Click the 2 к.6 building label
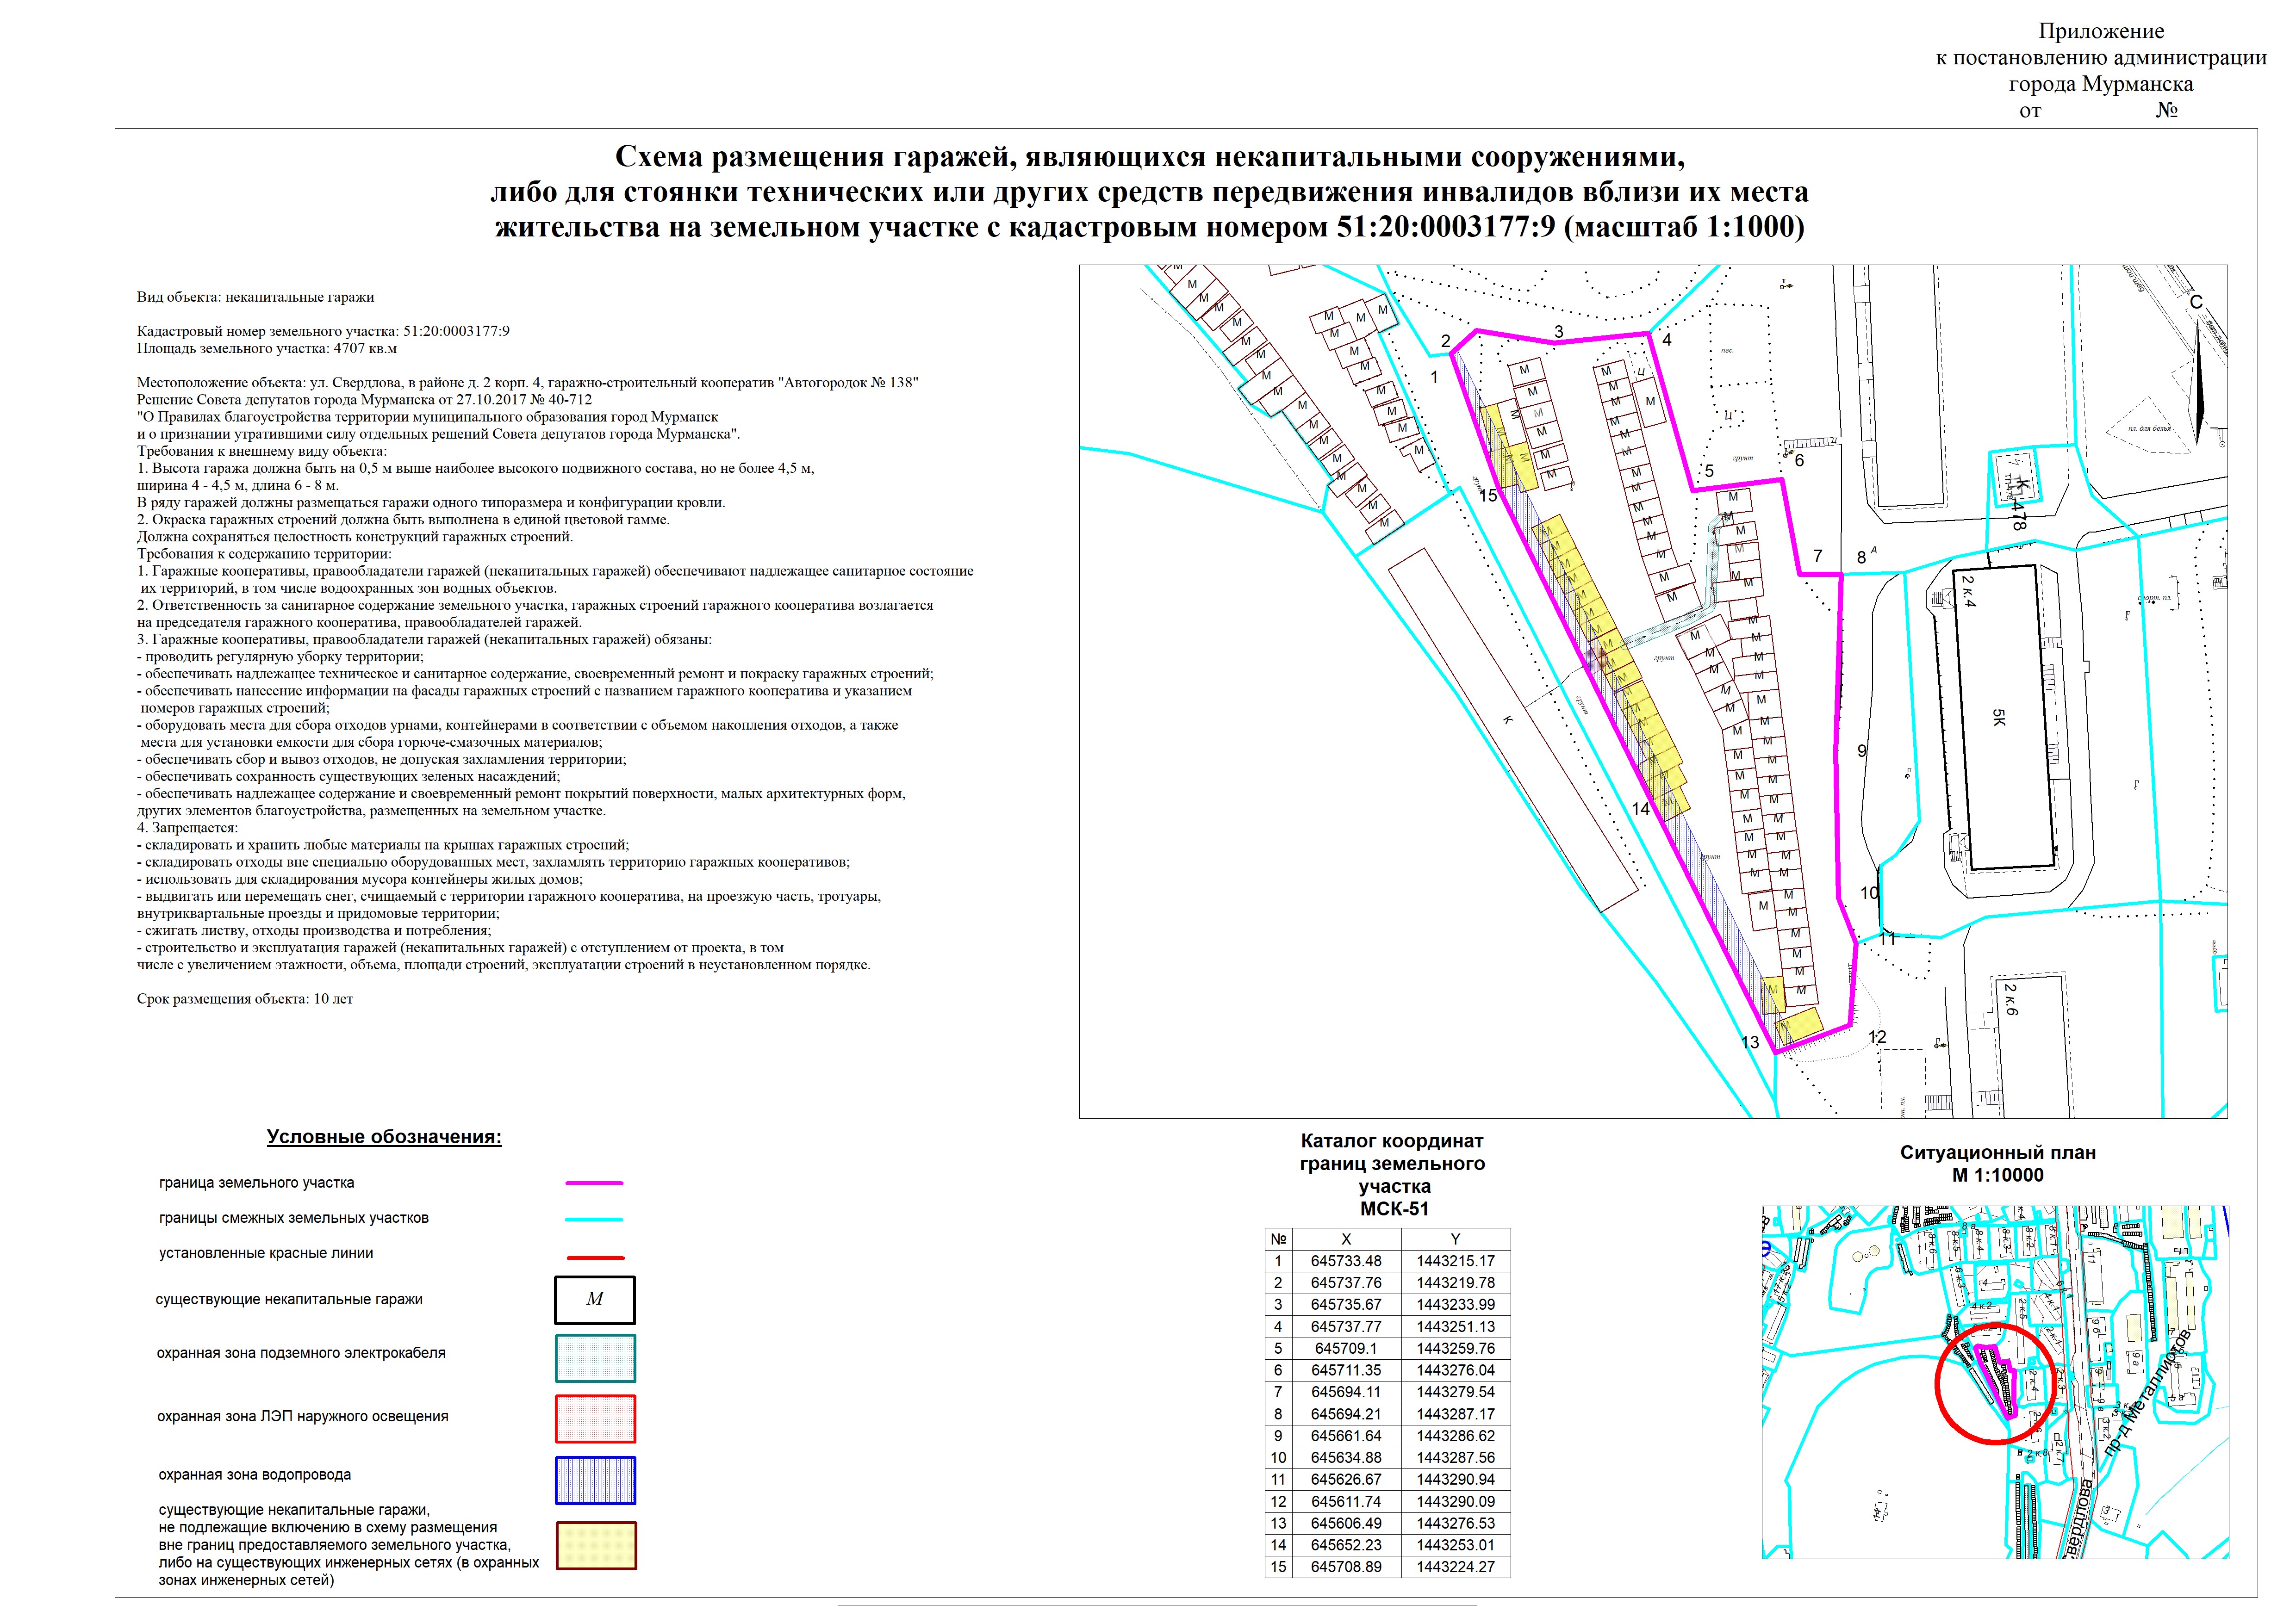The image size is (2296, 1623). (x=2011, y=999)
